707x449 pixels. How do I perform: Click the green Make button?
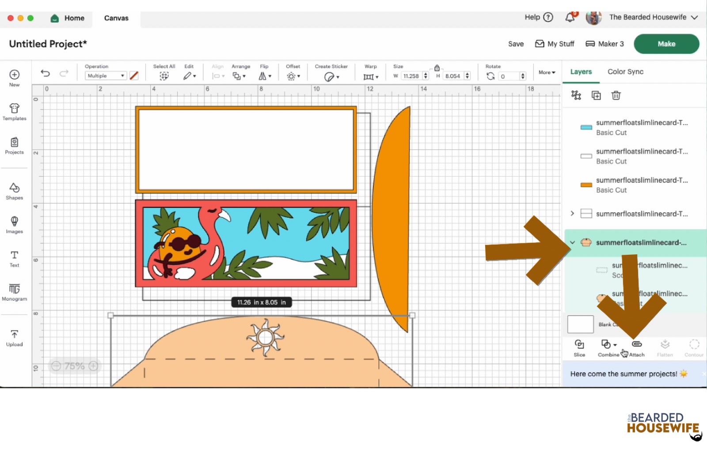tap(666, 44)
